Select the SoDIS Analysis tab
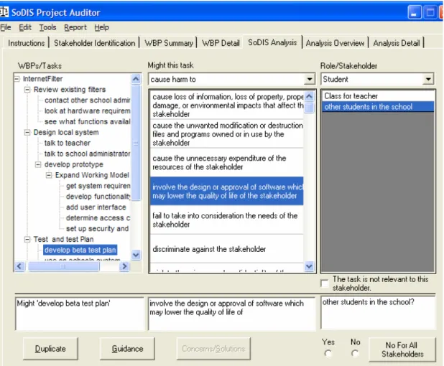 point(272,42)
